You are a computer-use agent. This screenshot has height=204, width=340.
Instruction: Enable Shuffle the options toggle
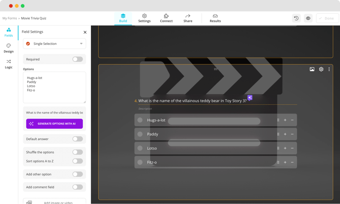point(78,152)
